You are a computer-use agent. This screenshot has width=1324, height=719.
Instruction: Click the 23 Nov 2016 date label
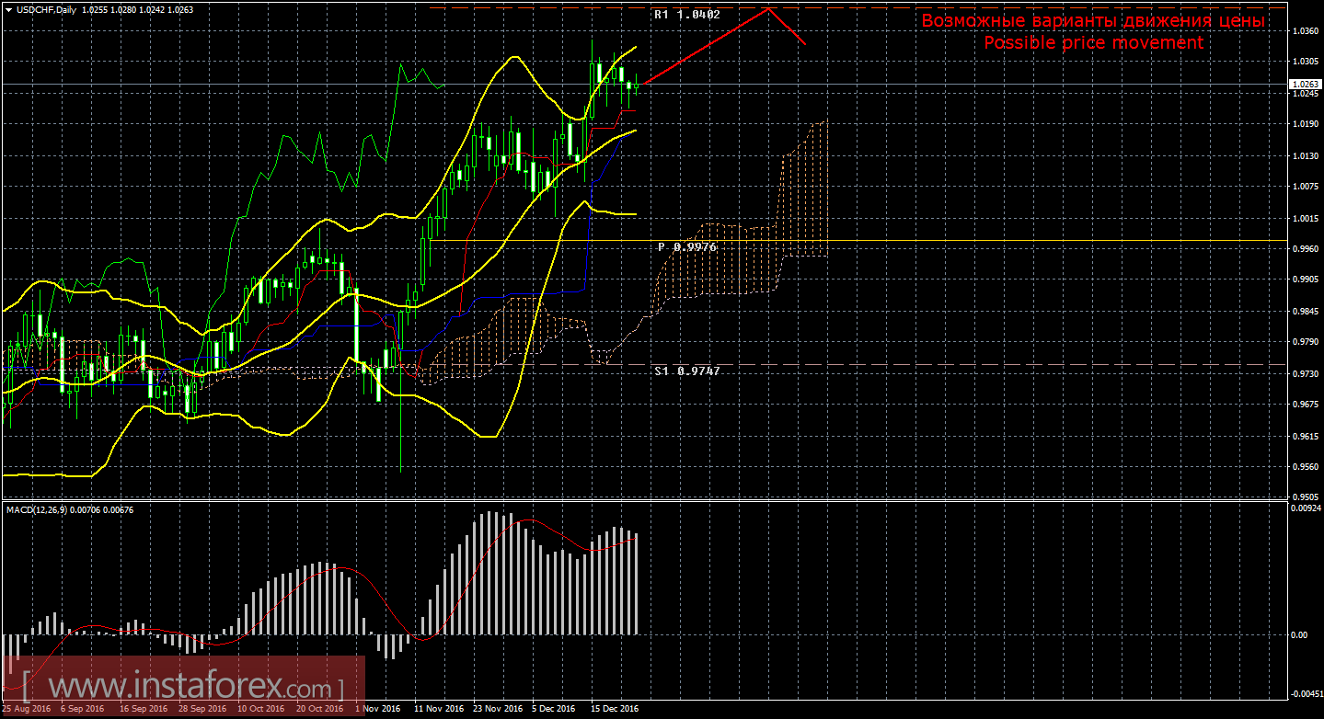pos(497,710)
